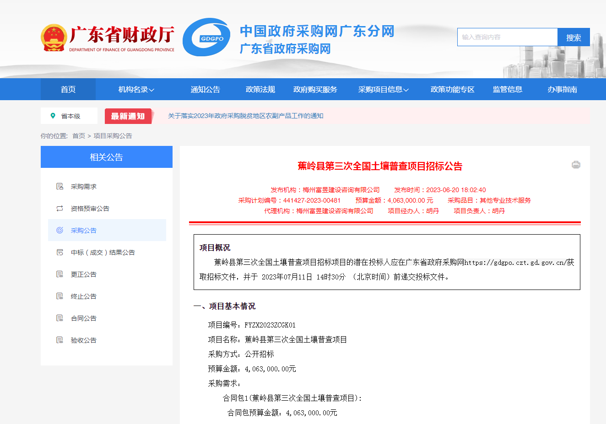Click the location pin next to 省本级

[54, 116]
